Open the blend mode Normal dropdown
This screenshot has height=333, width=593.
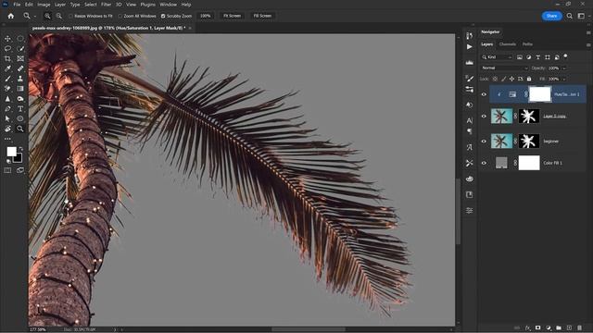[504, 68]
